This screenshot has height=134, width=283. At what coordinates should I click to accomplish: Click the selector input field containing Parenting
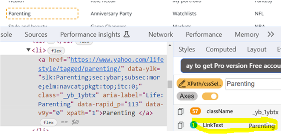253,84
